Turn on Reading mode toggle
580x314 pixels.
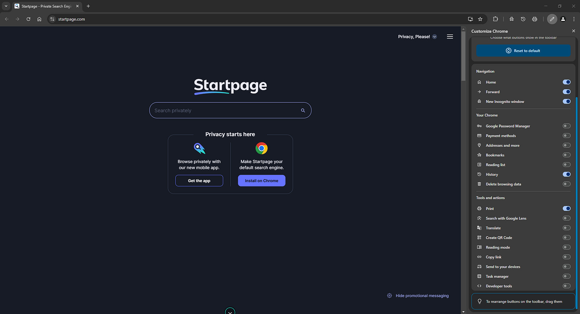point(566,247)
